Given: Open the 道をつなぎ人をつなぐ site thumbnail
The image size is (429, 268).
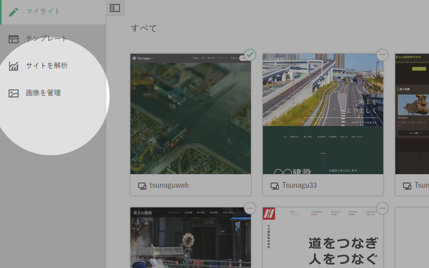Looking at the screenshot, I should [323, 239].
